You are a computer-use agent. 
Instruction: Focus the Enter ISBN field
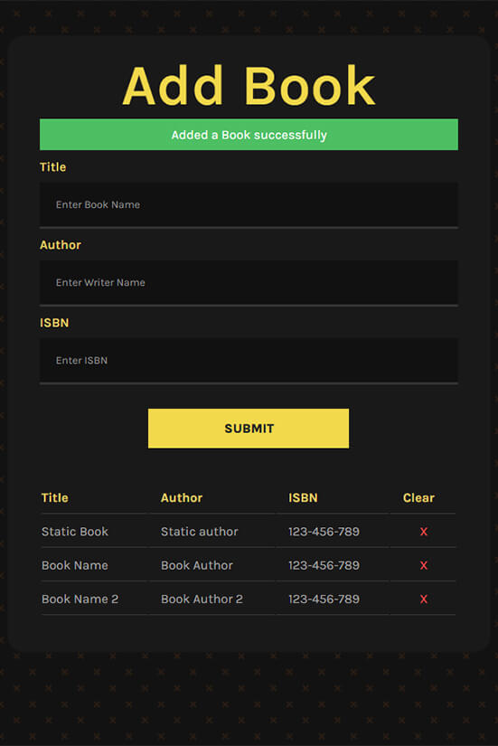pyautogui.click(x=249, y=361)
